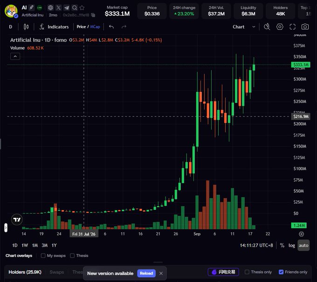The image size is (317, 282).
Task: Click the search magnifier icon near token name
Action: [x=75, y=7]
